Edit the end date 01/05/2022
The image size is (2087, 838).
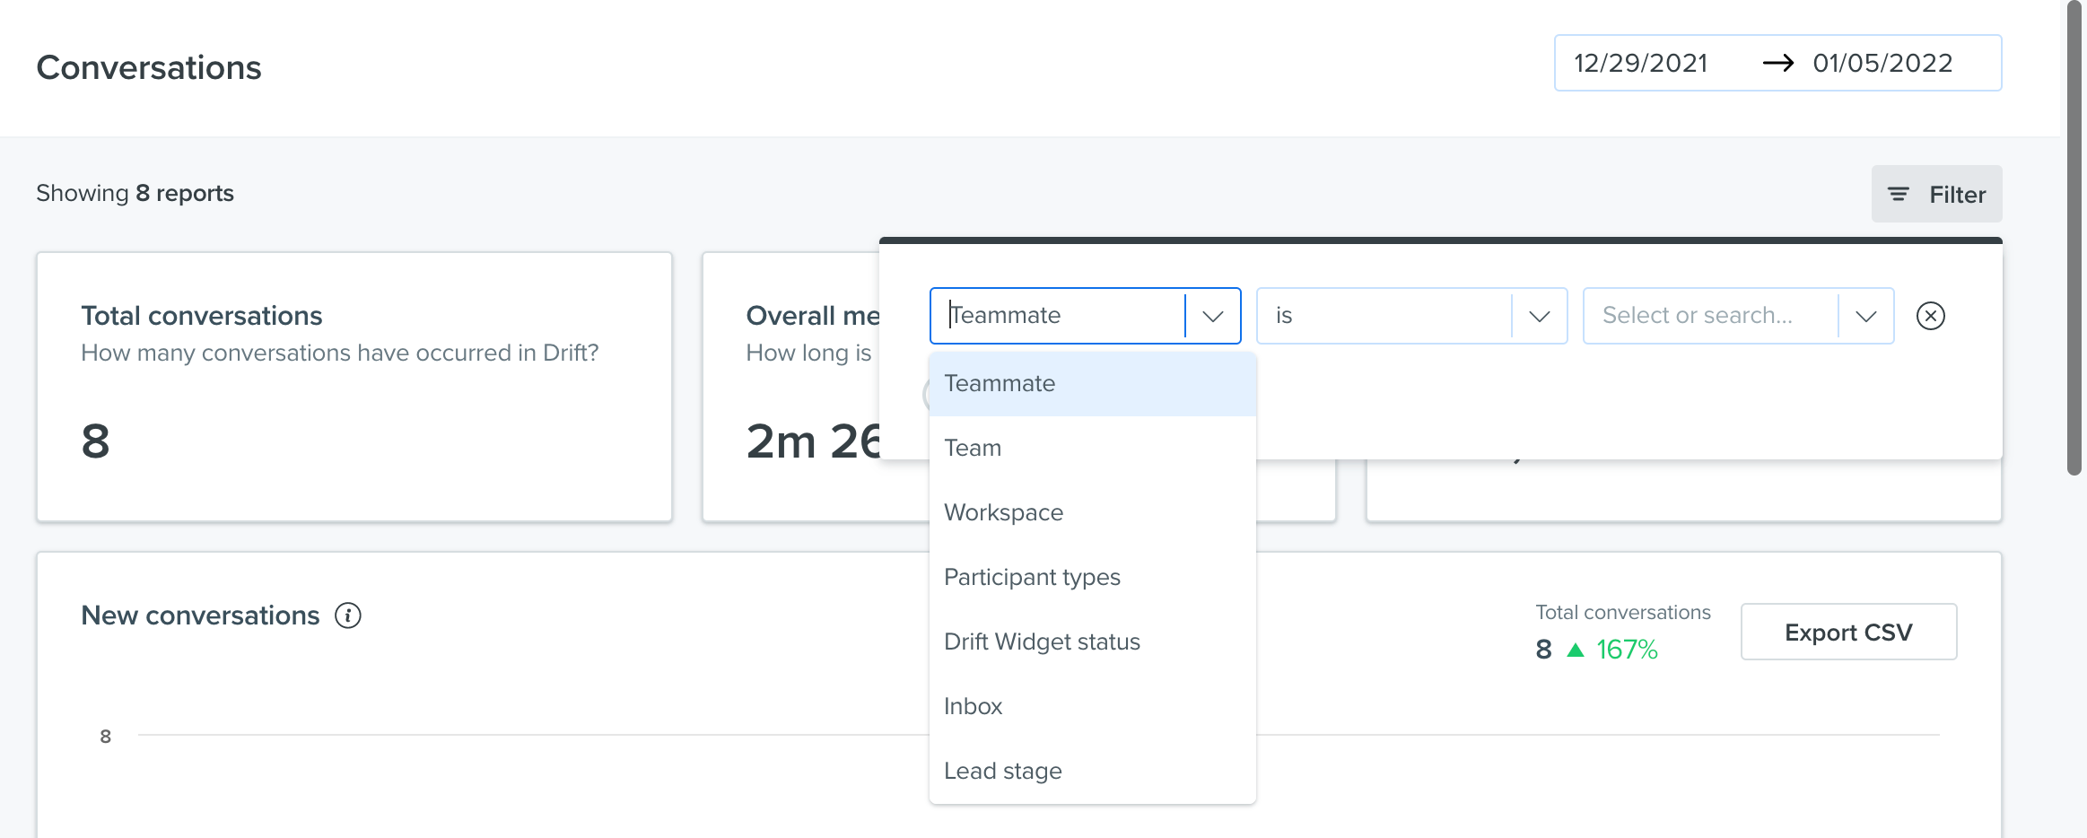[1882, 63]
